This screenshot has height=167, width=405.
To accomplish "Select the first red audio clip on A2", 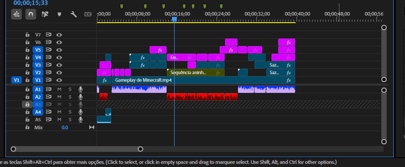I will (104, 97).
